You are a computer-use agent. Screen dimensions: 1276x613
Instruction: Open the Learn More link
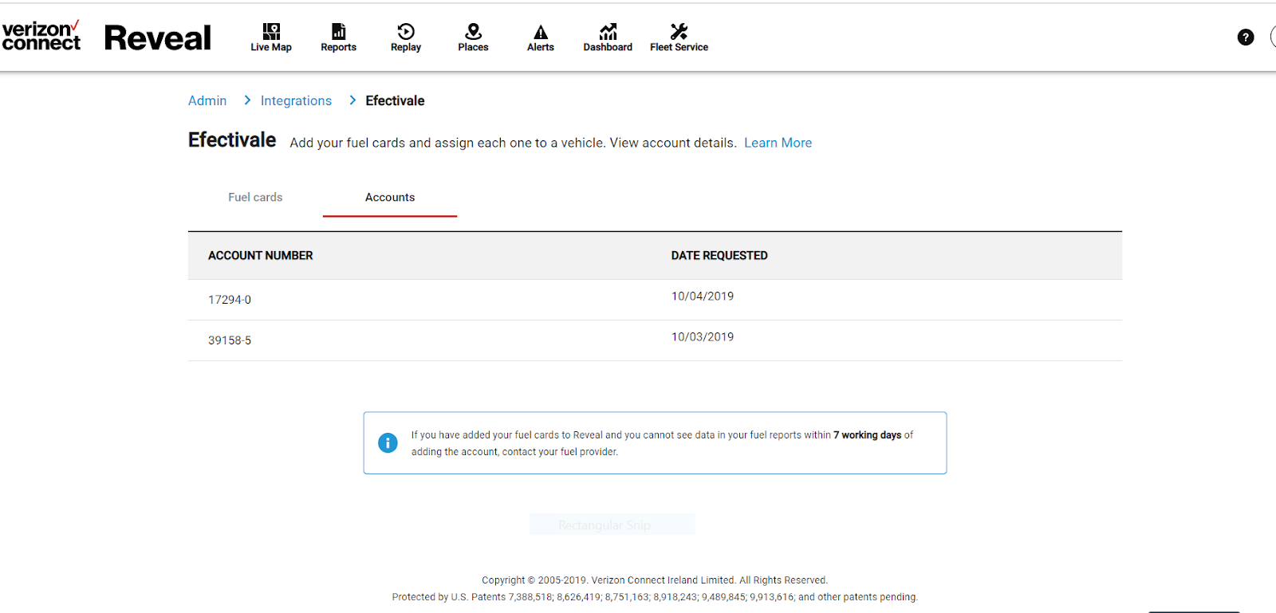[778, 143]
